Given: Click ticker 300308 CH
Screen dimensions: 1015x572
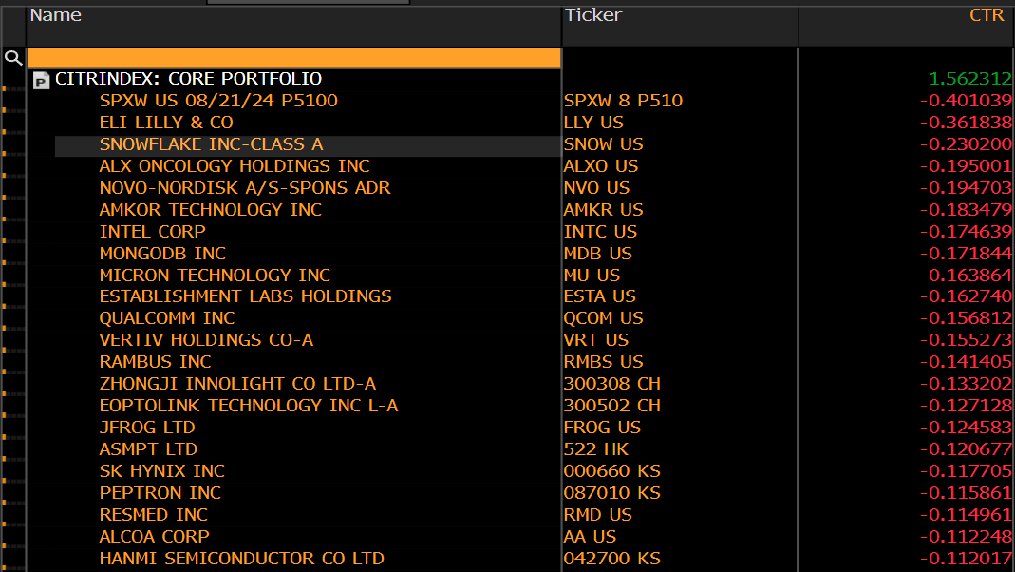Looking at the screenshot, I should coord(611,384).
